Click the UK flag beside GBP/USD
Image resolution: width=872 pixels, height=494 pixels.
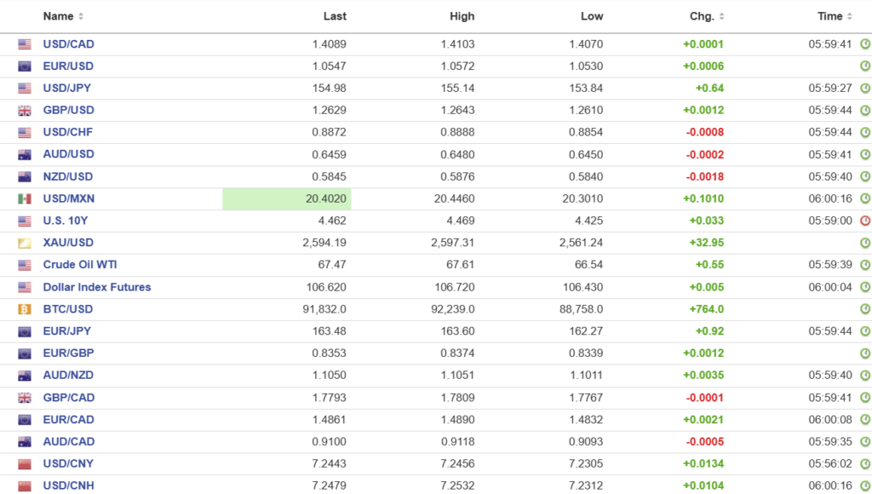click(x=25, y=110)
